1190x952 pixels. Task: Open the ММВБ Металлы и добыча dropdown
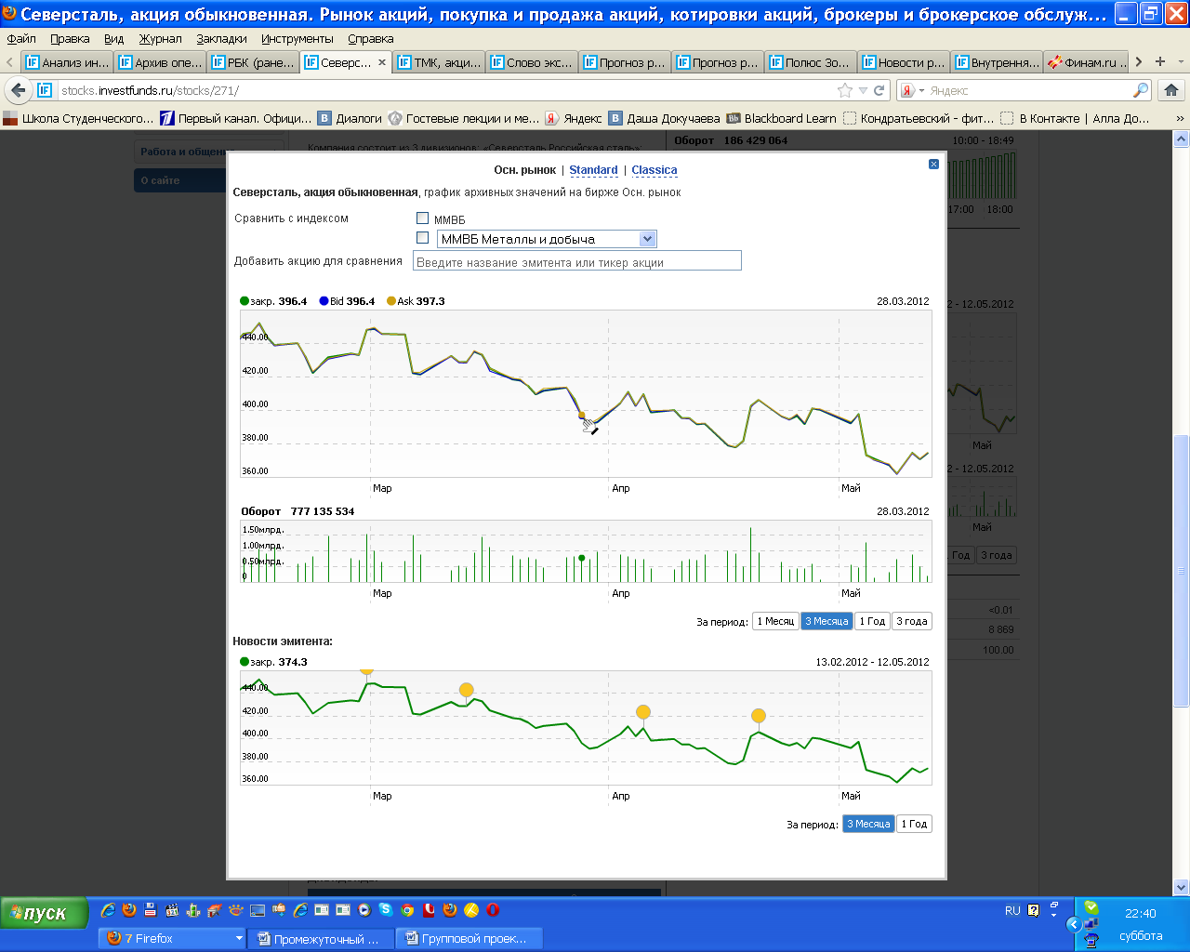coord(547,239)
